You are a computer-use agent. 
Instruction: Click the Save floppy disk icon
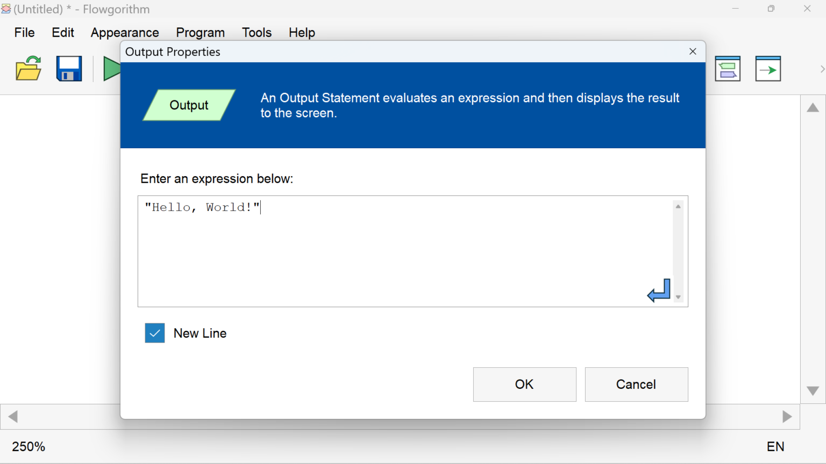coord(69,69)
